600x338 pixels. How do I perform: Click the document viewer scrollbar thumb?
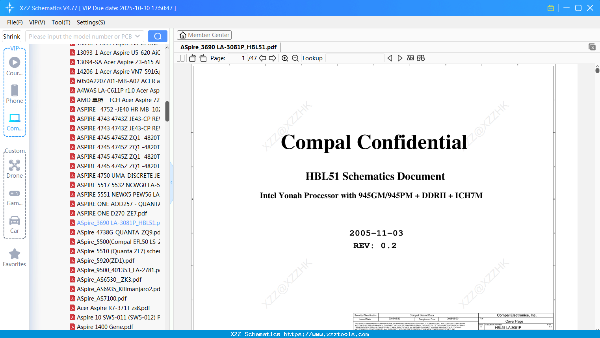tap(597, 70)
